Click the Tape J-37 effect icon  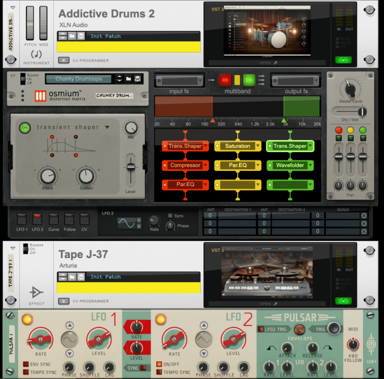pyautogui.click(x=36, y=291)
